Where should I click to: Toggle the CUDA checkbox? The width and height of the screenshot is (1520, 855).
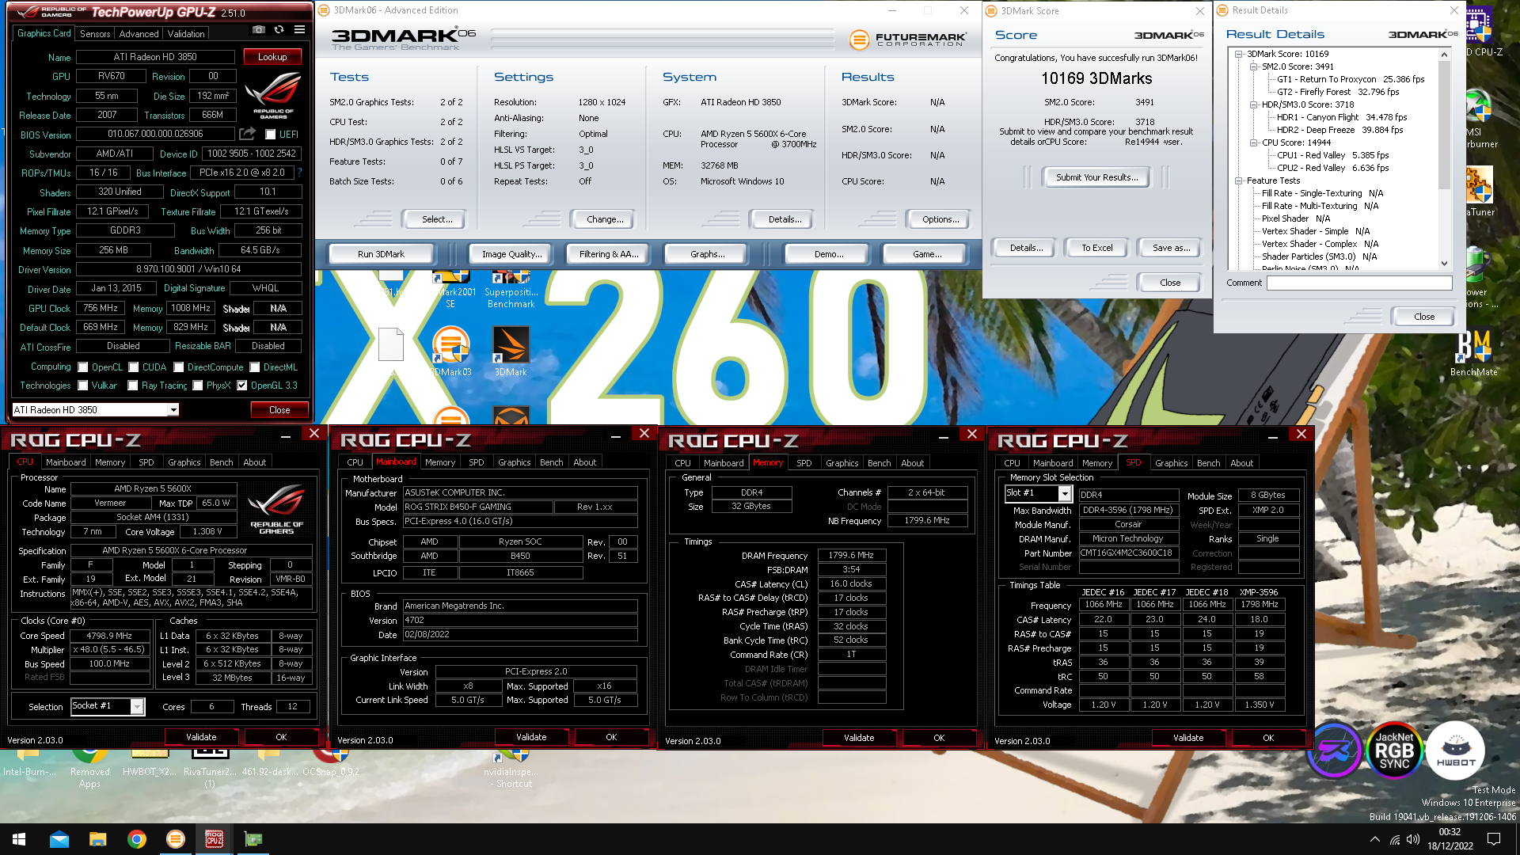pyautogui.click(x=134, y=367)
